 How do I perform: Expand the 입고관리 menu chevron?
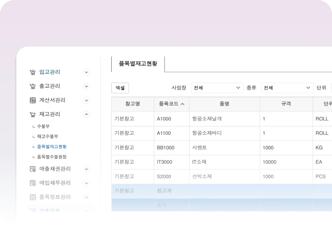tap(86, 72)
